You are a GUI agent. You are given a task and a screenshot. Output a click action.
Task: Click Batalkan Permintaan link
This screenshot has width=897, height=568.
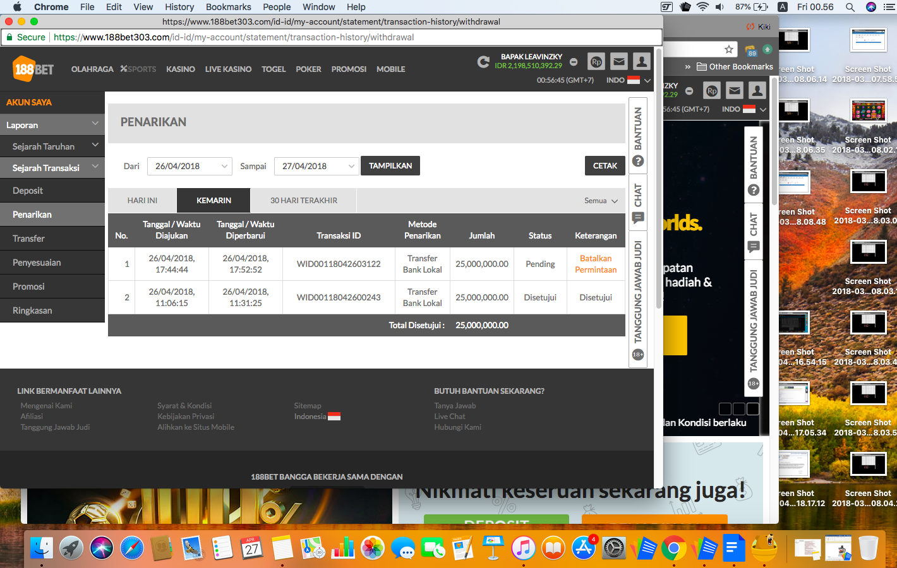(x=596, y=264)
